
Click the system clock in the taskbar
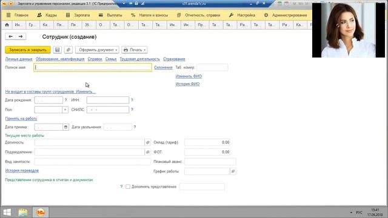375,213
